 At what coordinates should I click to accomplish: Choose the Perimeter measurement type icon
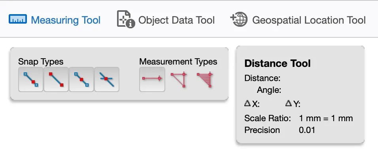pos(179,79)
